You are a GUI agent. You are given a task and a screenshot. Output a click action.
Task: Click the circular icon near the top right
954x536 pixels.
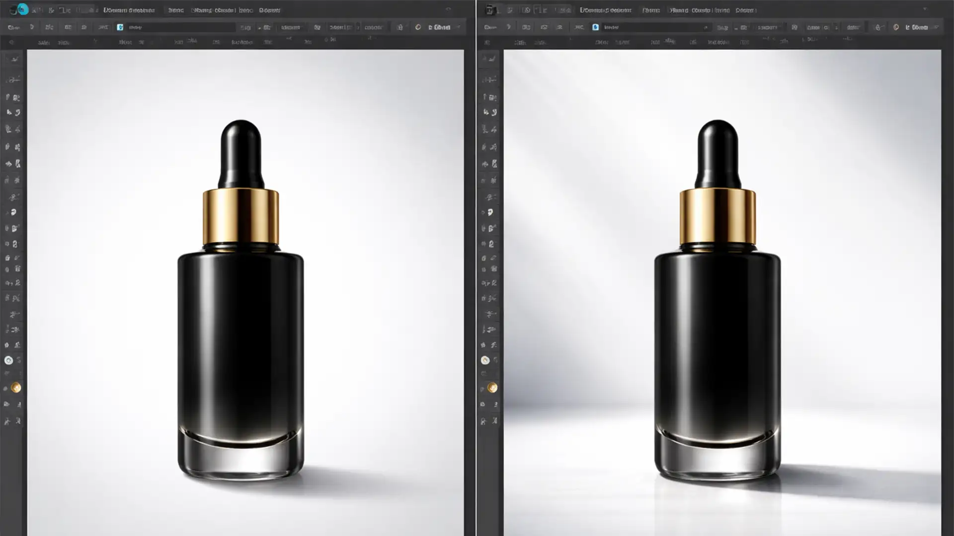pos(417,27)
